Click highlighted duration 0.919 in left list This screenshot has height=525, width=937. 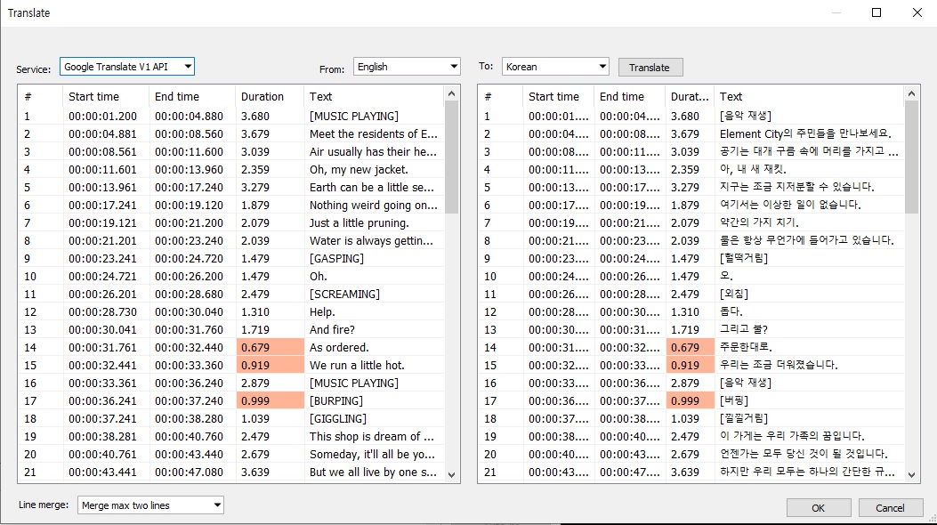coord(271,365)
